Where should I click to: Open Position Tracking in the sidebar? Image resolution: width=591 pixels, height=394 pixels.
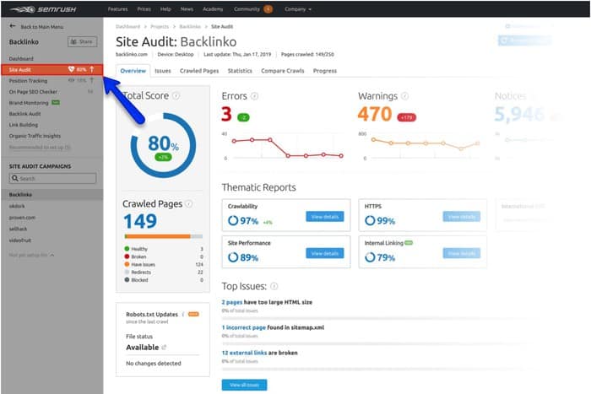coord(28,81)
